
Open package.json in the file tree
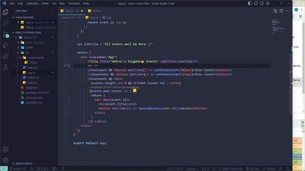coord(34,98)
